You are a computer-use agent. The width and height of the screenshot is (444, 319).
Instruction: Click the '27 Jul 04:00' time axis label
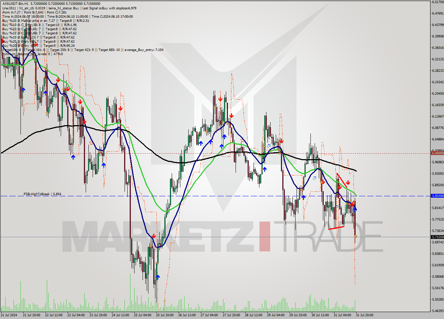[x=209, y=315]
